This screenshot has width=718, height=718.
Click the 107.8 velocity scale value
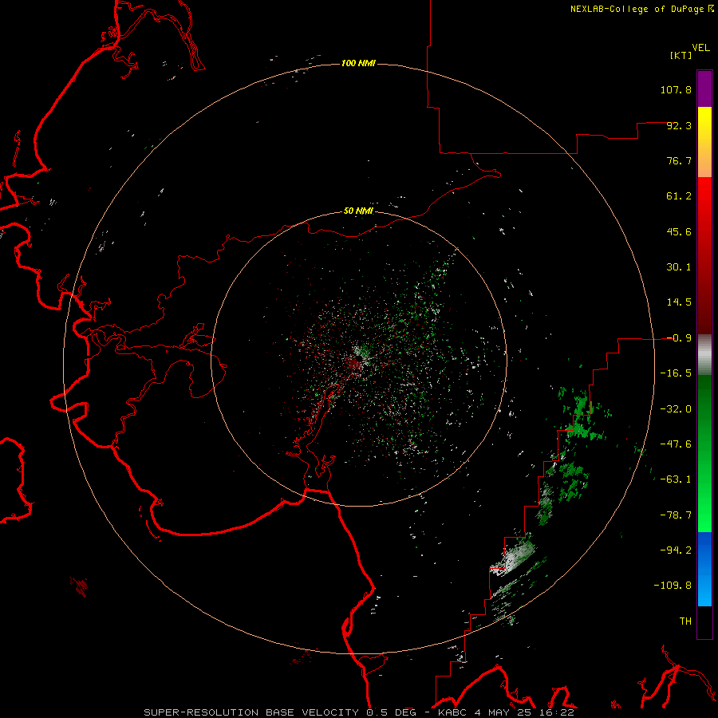(x=676, y=89)
